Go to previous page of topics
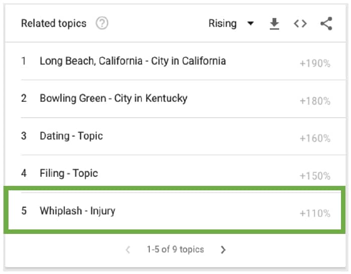The height and width of the screenshot is (274, 351). pos(128,249)
